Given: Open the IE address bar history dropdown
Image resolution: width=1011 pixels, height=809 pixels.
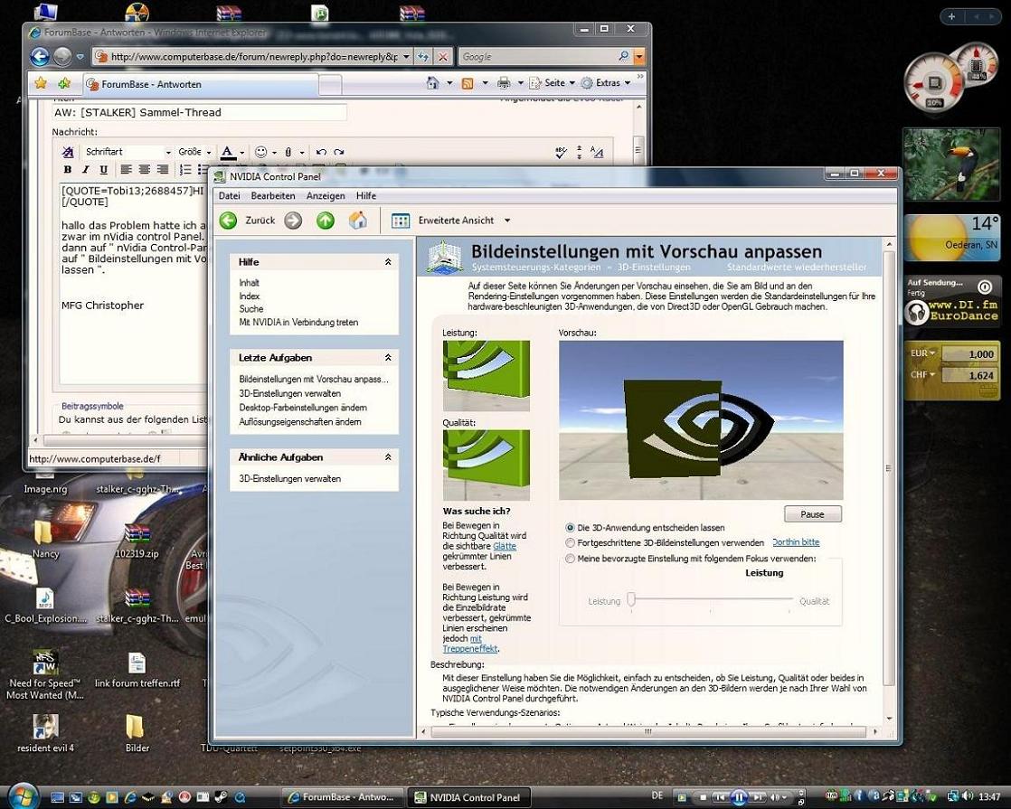Looking at the screenshot, I should [405, 57].
